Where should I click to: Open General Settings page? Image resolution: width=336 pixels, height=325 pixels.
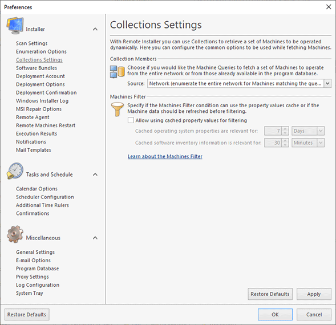[x=35, y=252]
